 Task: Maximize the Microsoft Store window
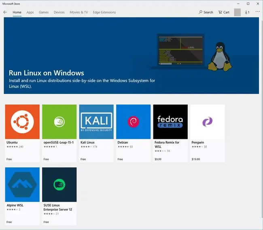click(x=248, y=4)
